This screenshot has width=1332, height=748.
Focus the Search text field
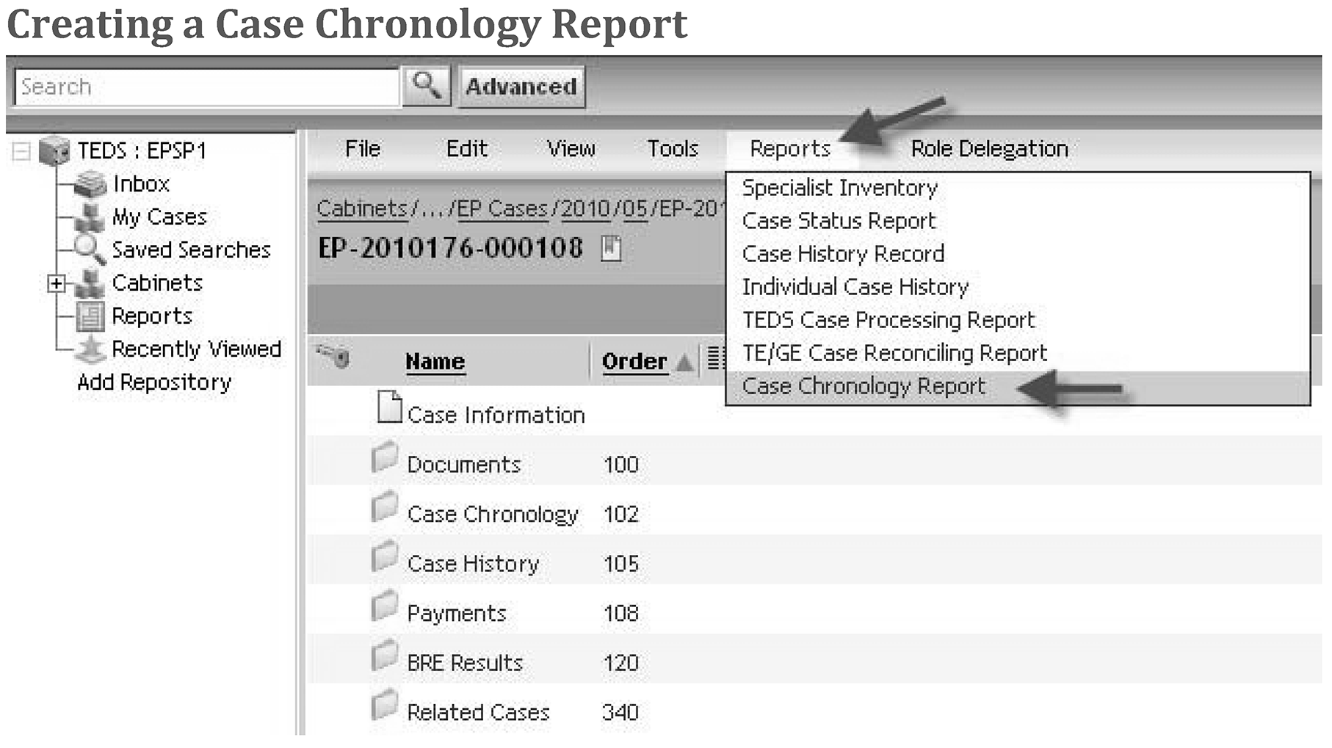tap(207, 87)
